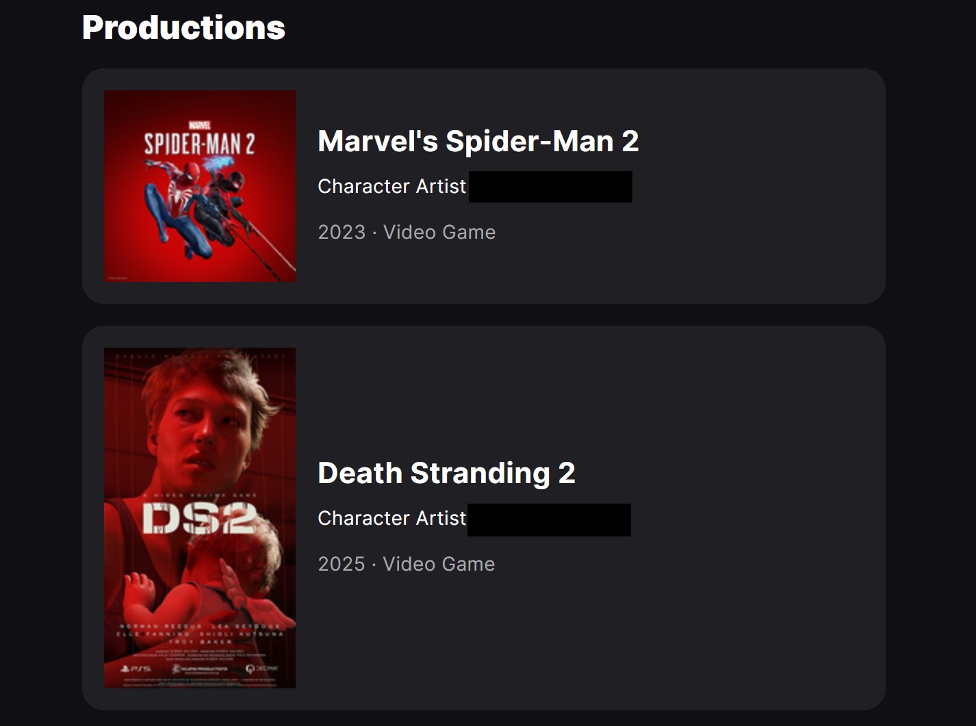Click the Productions section heading
The image size is (976, 726).
pyautogui.click(x=183, y=28)
